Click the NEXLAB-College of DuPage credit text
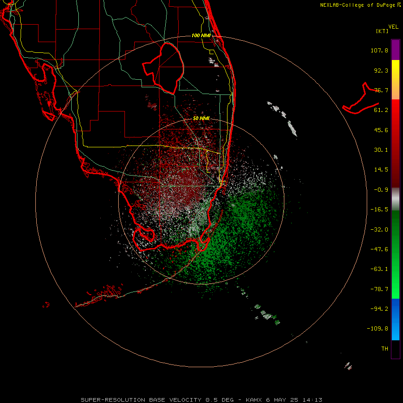The height and width of the screenshot is (403, 403). (x=360, y=5)
